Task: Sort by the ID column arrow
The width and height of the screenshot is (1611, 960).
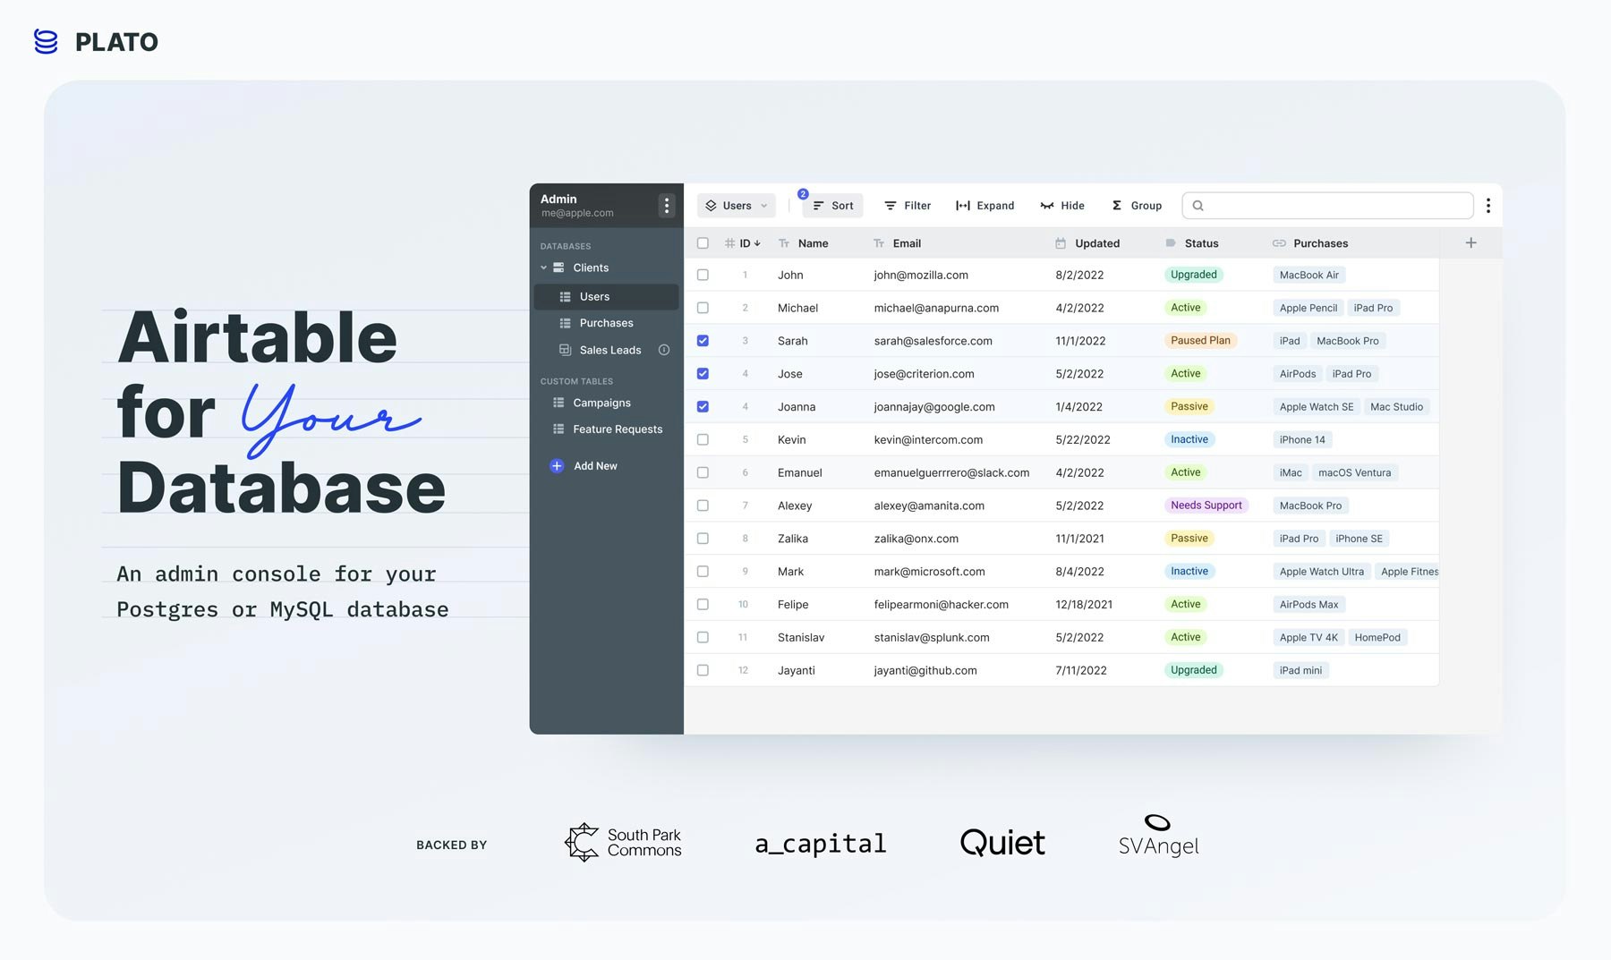Action: pyautogui.click(x=757, y=243)
